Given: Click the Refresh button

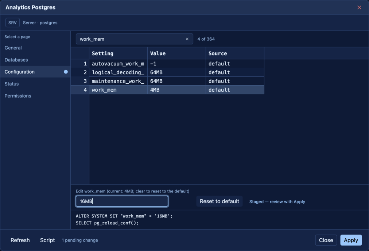Looking at the screenshot, I should click(x=20, y=240).
